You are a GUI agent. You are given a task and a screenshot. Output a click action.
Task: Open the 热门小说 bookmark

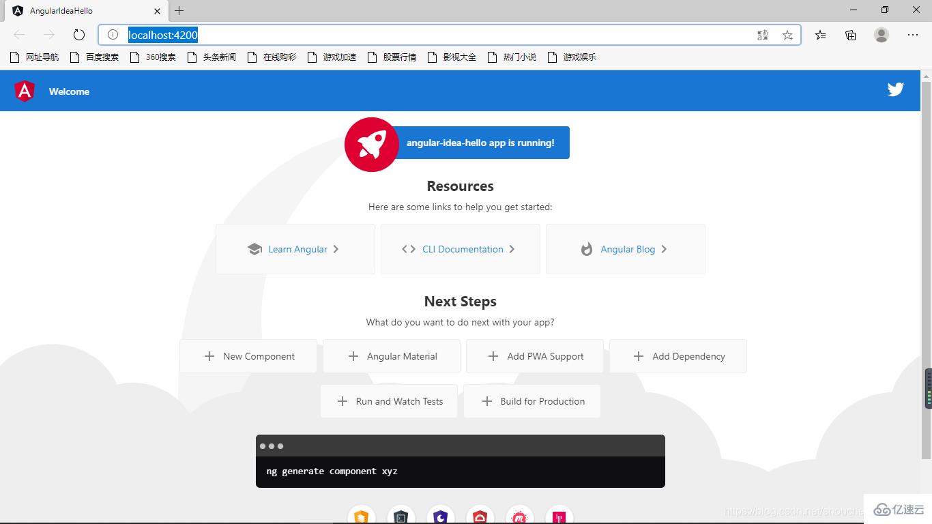click(512, 57)
